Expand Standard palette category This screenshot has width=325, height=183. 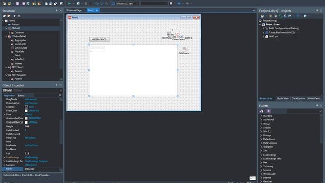tap(261, 116)
